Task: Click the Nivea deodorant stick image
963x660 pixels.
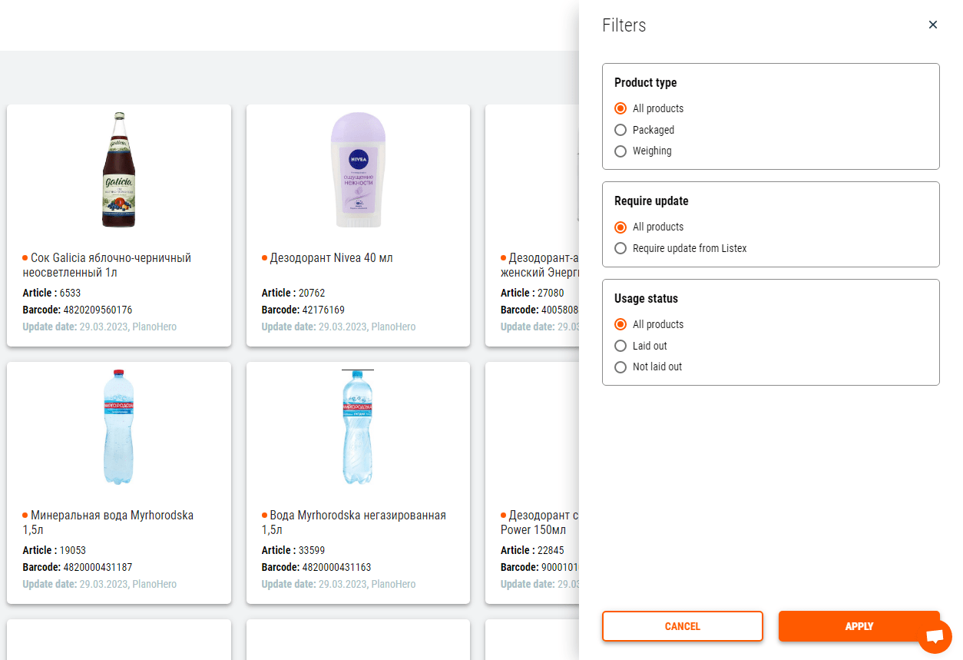Action: [x=358, y=170]
